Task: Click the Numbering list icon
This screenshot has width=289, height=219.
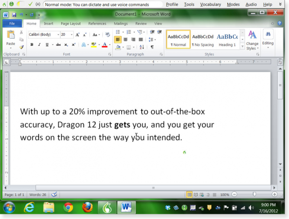Action: click(x=129, y=32)
